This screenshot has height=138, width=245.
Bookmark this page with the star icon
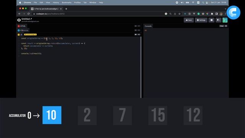(180, 14)
